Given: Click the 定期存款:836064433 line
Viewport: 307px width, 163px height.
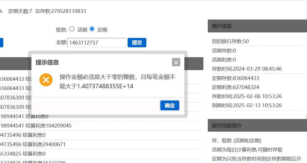Looking at the screenshot, I should click(x=235, y=78).
